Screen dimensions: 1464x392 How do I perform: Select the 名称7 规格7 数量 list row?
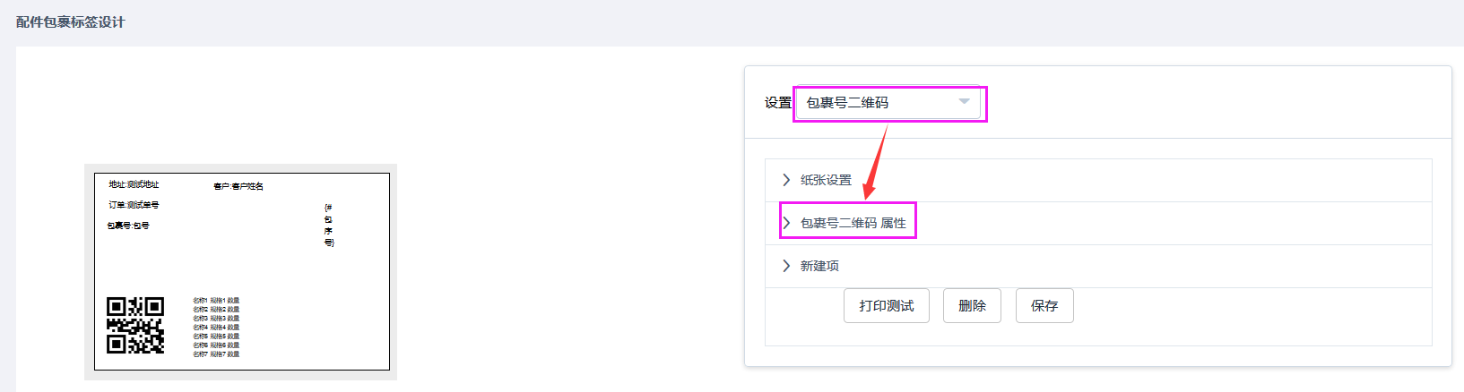point(216,354)
